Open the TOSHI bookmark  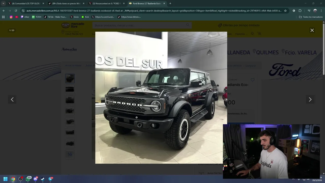click(37, 17)
